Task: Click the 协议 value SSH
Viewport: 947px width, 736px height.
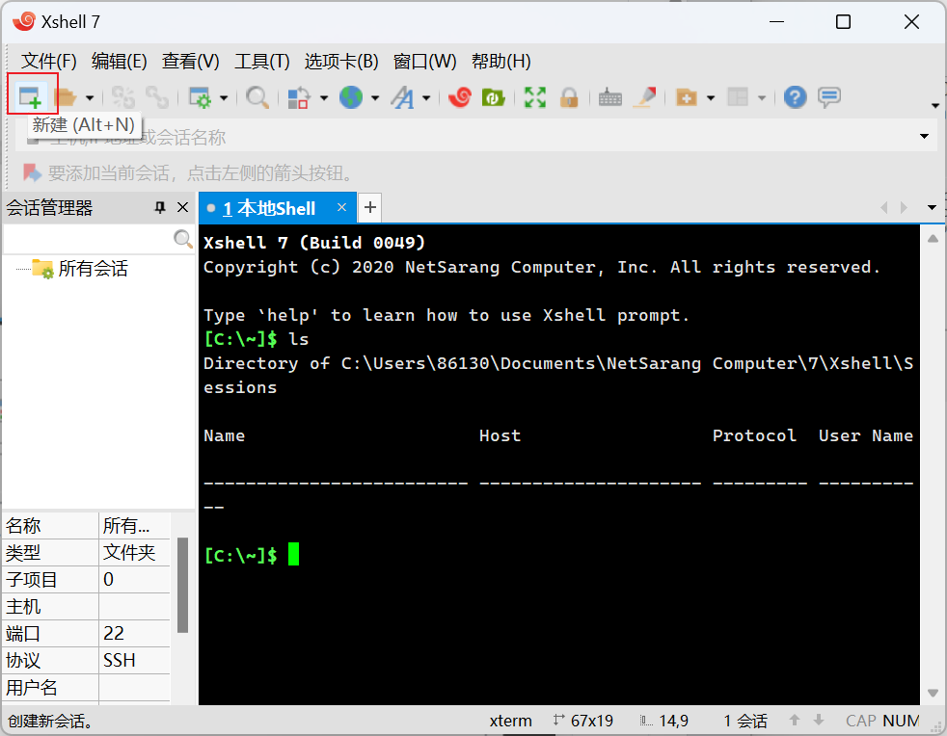Action: [x=119, y=661]
